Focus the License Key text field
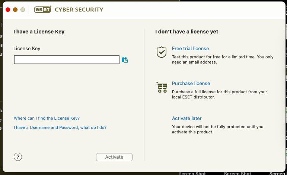Image resolution: width=287 pixels, height=175 pixels. (x=67, y=60)
